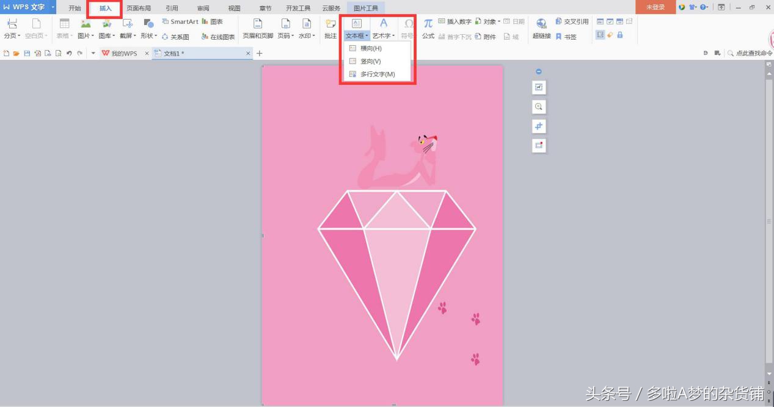Image resolution: width=774 pixels, height=407 pixels.
Task: Insert 页眉和页脚 (header and footer)
Action: (x=259, y=27)
